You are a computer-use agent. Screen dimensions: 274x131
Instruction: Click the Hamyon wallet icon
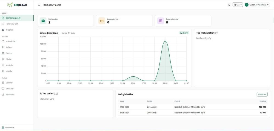[3, 24]
